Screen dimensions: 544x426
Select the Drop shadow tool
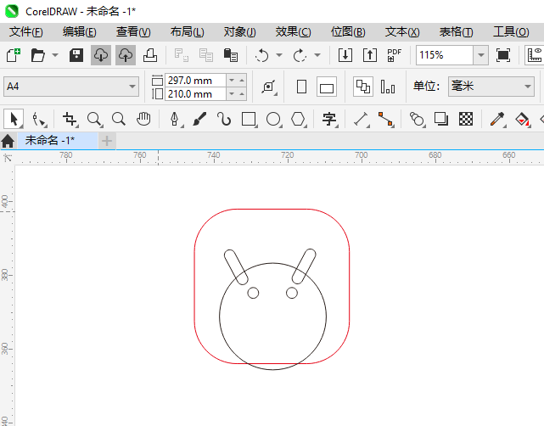(441, 120)
